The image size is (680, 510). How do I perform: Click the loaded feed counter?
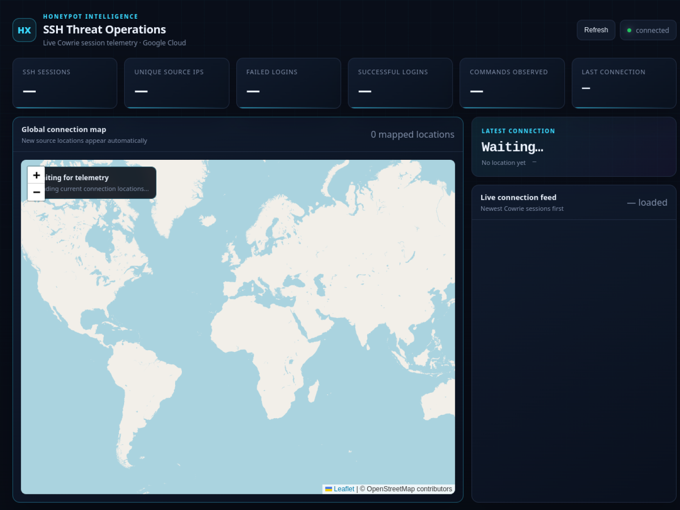pyautogui.click(x=647, y=203)
